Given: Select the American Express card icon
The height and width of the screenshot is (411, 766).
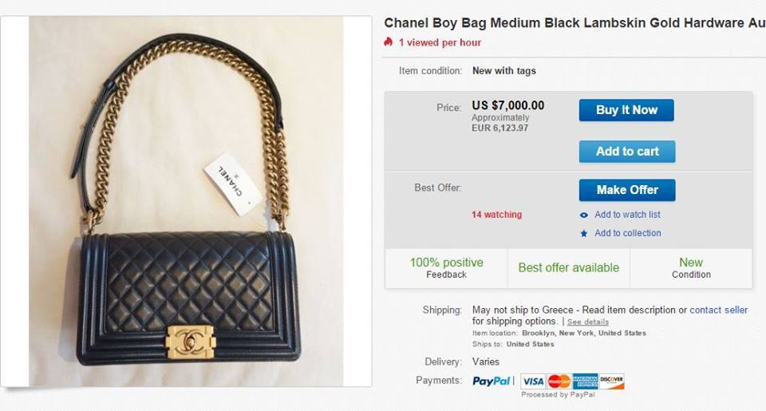Looking at the screenshot, I should (585, 381).
